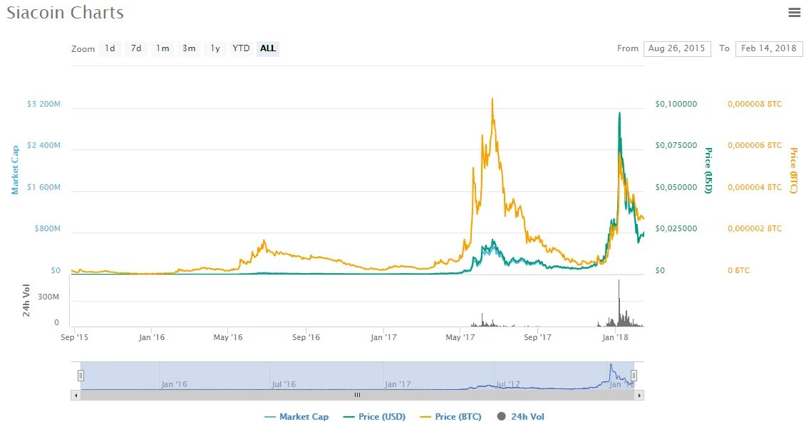This screenshot has width=811, height=424.
Task: Click the $0,075000 USD price label
Action: [676, 146]
